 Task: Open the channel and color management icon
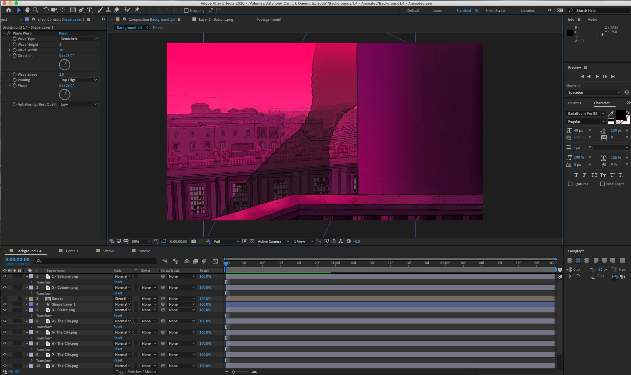point(208,241)
